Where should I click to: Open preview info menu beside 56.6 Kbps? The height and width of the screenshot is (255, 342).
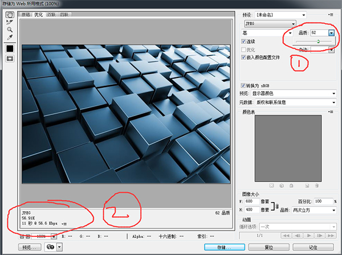click(x=64, y=224)
